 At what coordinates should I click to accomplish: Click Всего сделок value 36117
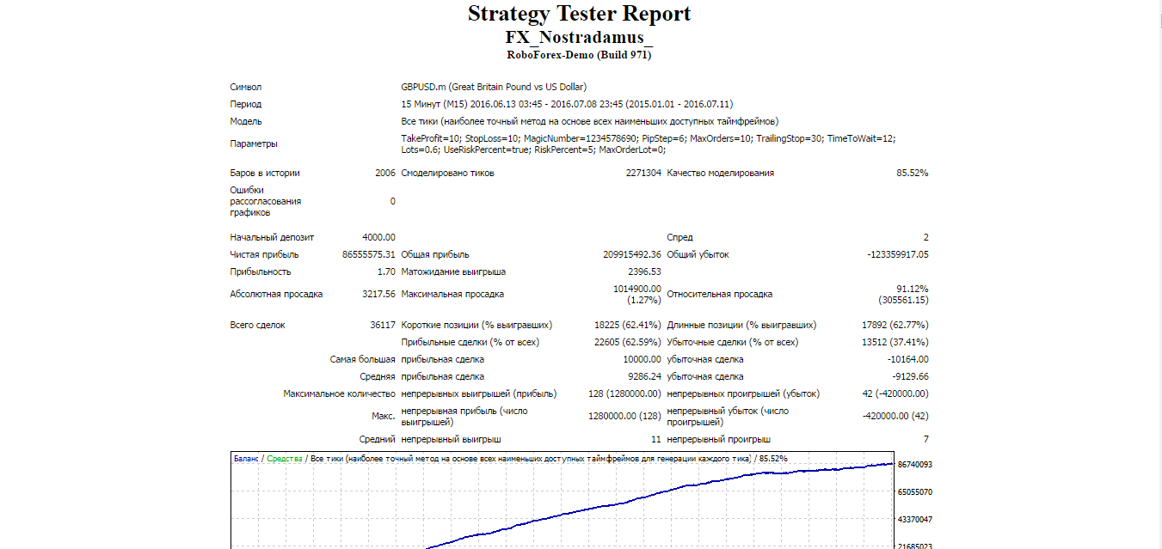click(x=382, y=325)
